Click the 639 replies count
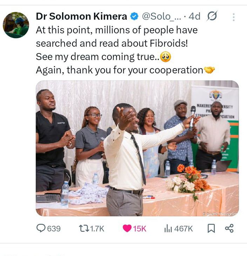The height and width of the screenshot is (256, 247). coord(54,229)
